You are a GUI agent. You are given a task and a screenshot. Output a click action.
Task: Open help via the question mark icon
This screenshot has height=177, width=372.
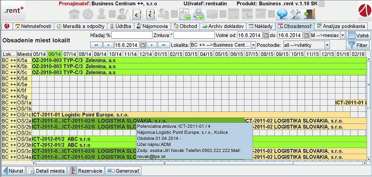[x=282, y=14]
